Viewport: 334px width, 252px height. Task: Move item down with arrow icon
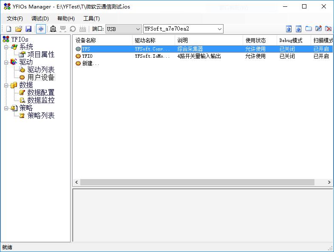tap(298, 29)
